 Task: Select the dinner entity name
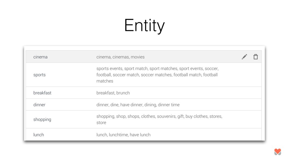(x=39, y=105)
